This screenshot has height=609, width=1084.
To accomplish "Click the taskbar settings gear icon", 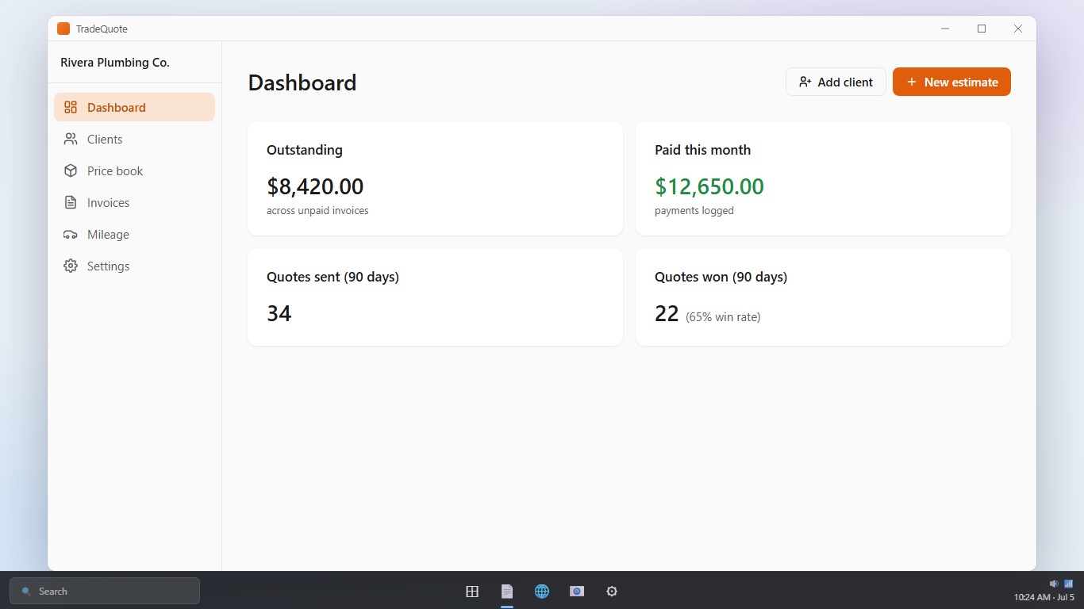I will [612, 591].
